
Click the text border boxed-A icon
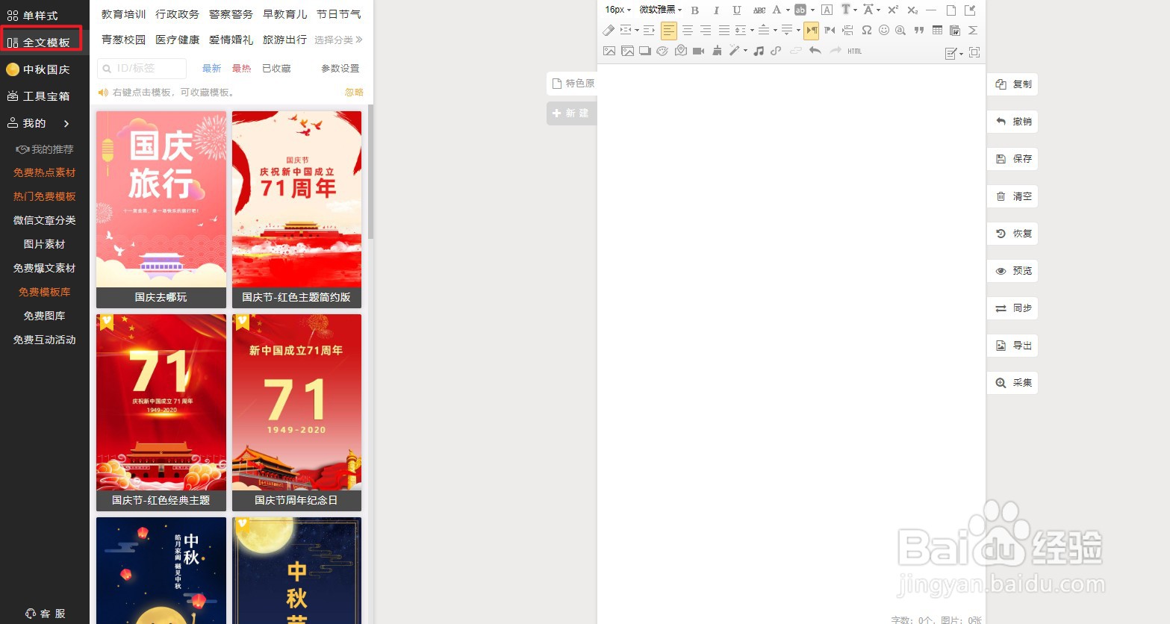click(827, 10)
